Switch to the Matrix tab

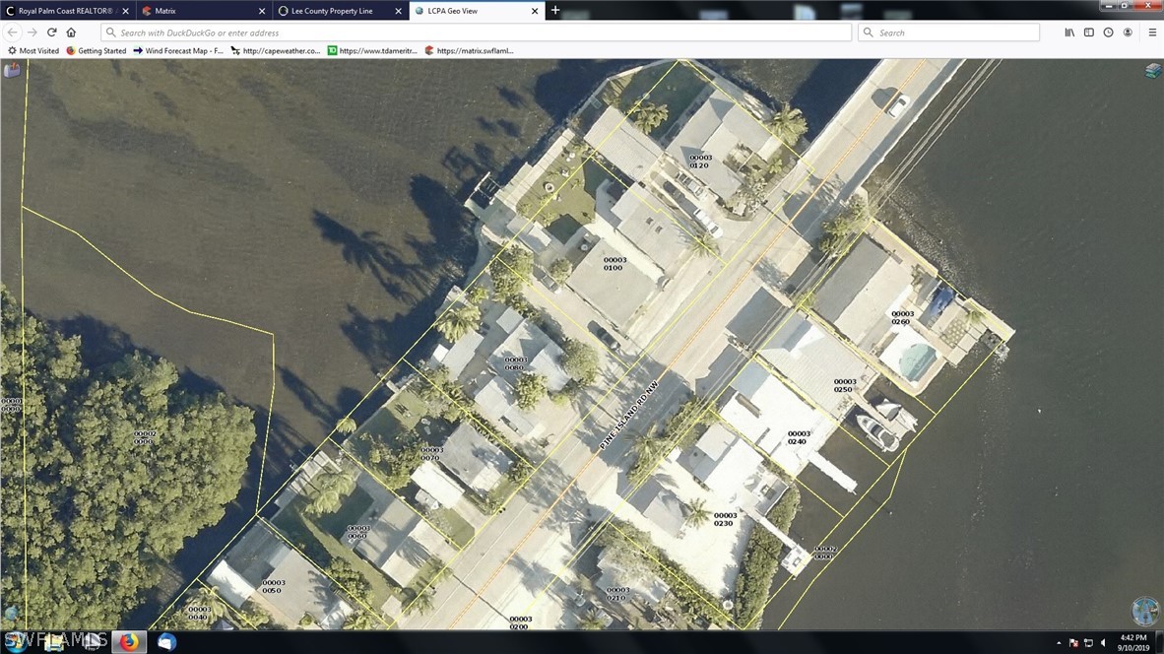[204, 11]
